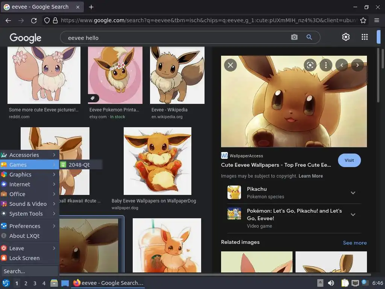Screen dimensions: 385x289
Task: Click the volume speaker tray icon
Action: 331,283
